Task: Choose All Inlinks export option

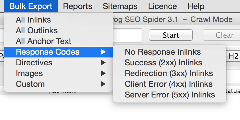Action: coord(33,20)
